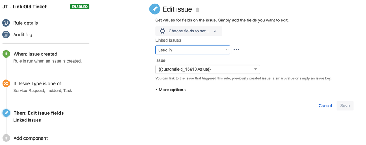Expand More options section
This screenshot has height=145, width=366.
click(170, 90)
